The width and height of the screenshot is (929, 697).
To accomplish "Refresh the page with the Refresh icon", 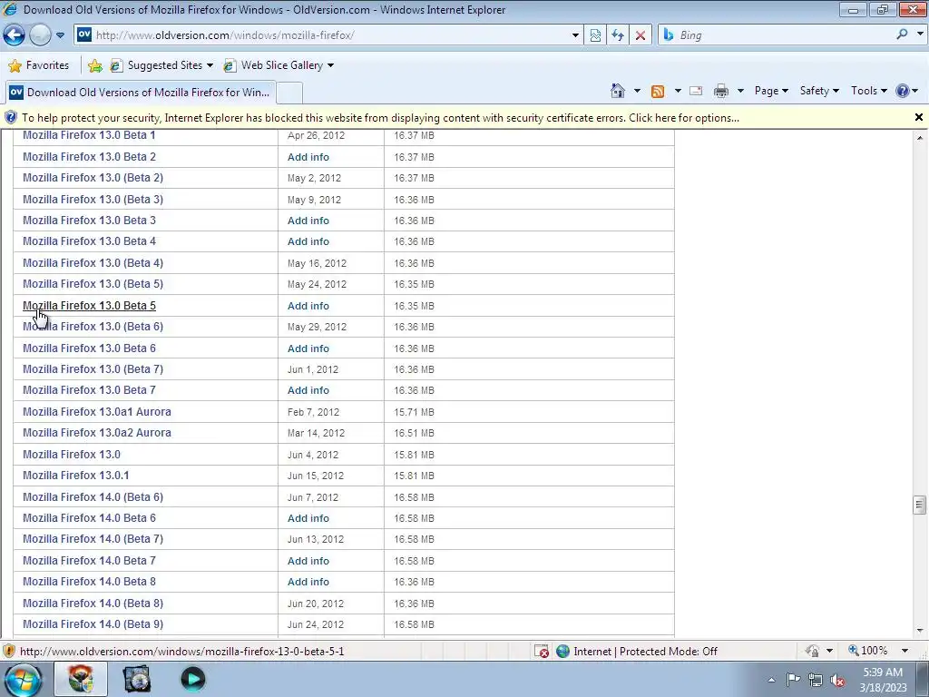I will [618, 35].
